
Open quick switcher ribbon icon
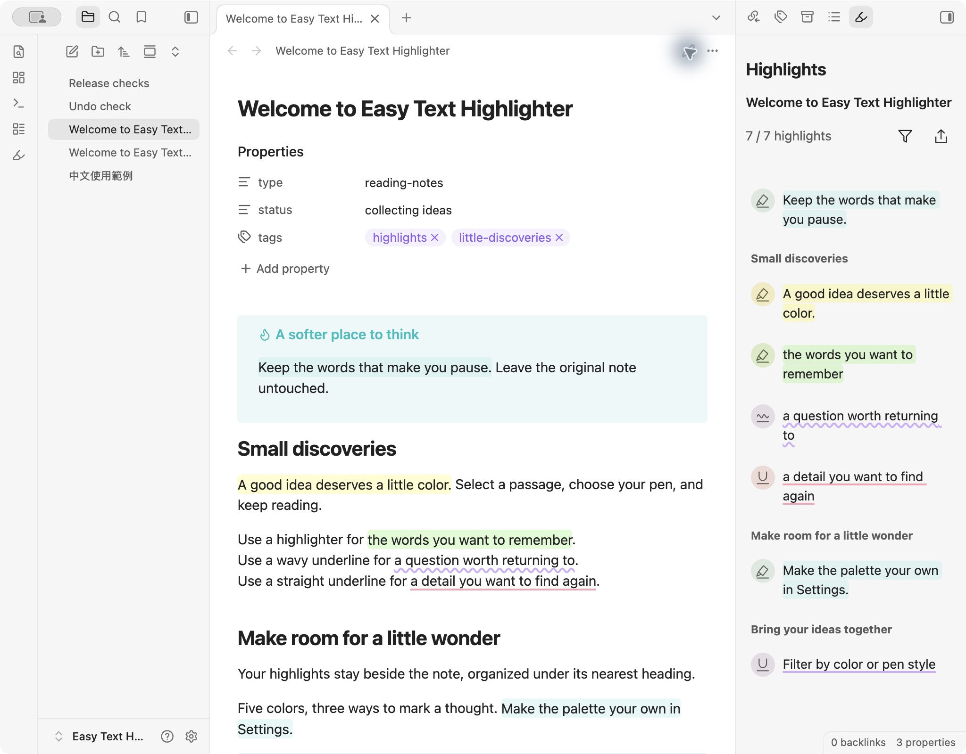[19, 51]
